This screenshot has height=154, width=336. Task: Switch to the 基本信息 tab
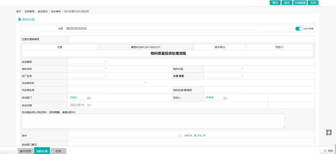(x=26, y=151)
